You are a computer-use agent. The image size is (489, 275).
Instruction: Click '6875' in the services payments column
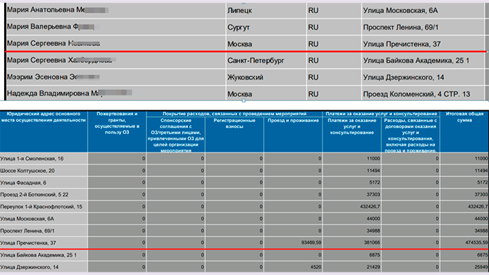tap(375, 255)
